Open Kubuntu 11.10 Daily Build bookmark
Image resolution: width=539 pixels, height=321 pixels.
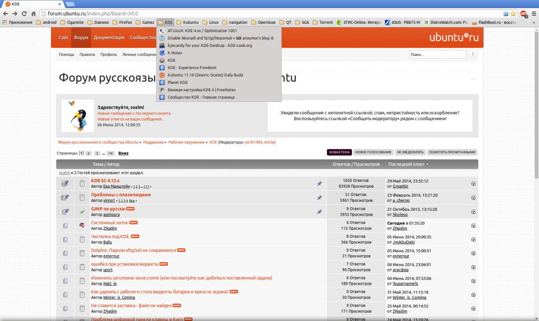coord(218,75)
